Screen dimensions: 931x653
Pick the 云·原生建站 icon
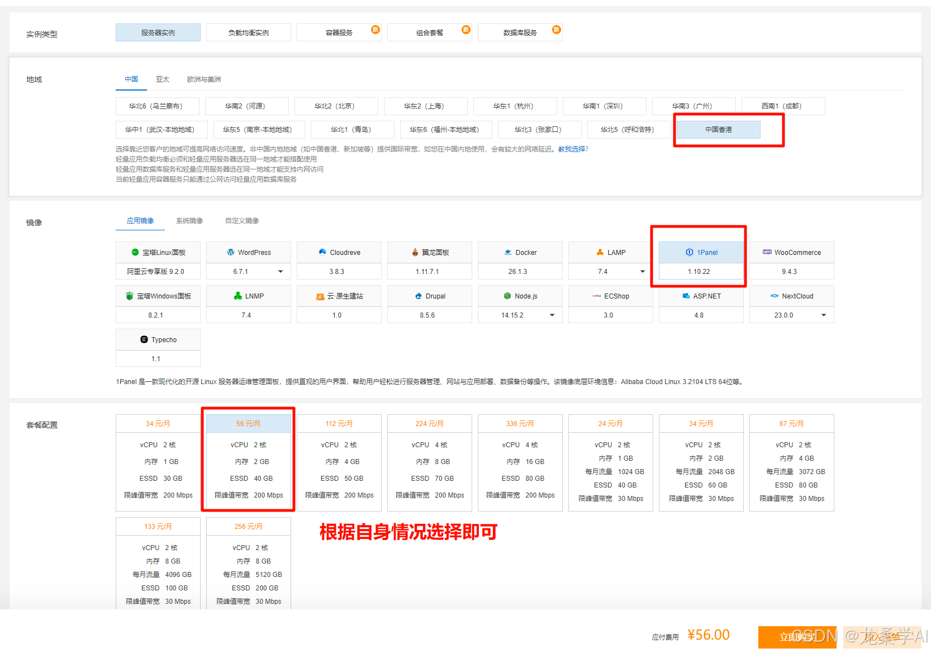pos(320,296)
